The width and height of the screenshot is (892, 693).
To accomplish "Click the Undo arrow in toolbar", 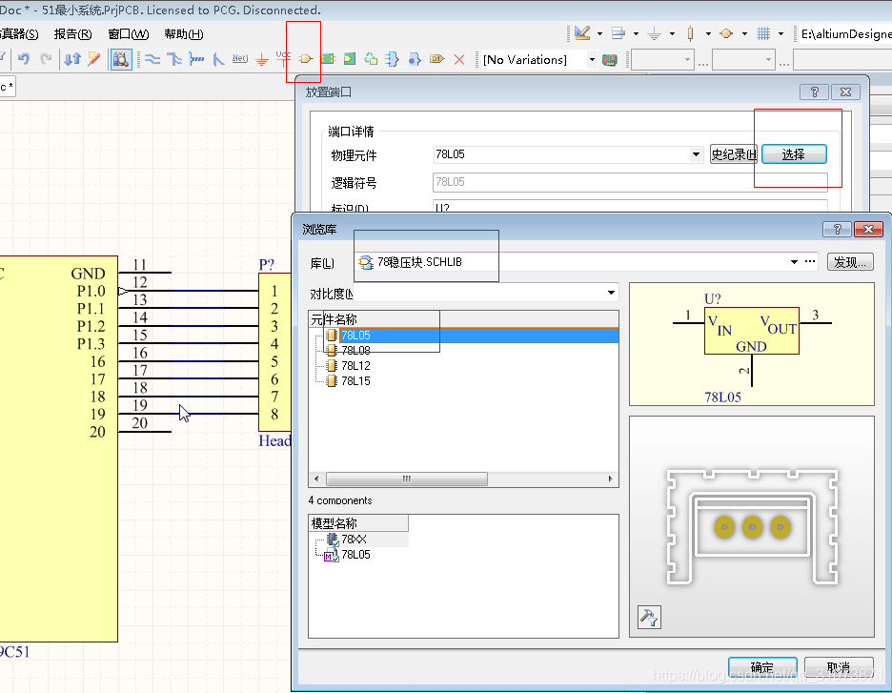I will click(x=24, y=59).
